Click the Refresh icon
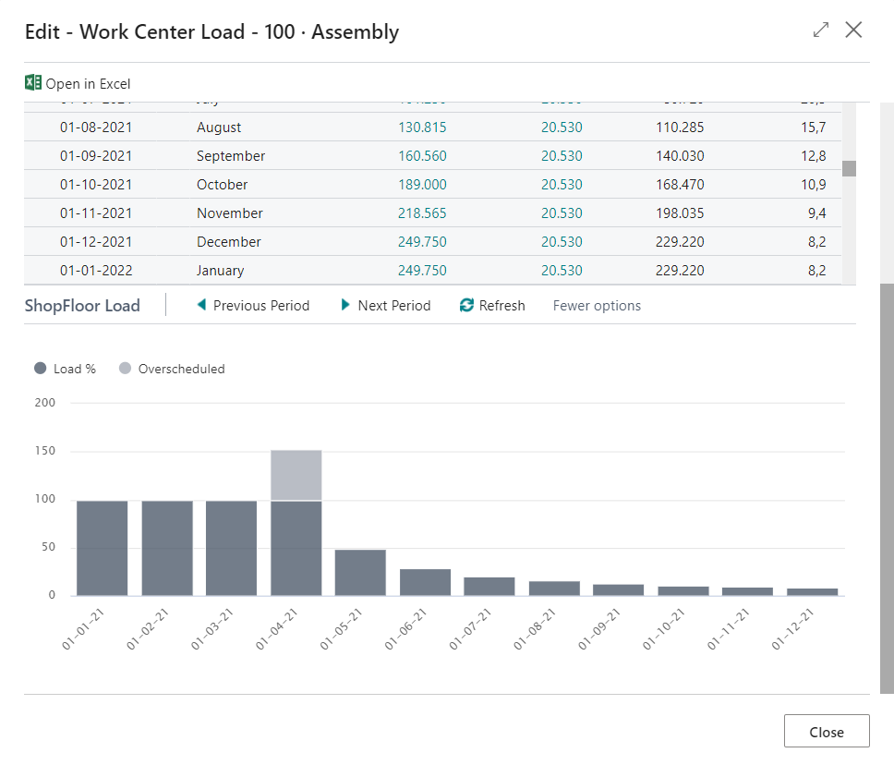 [466, 305]
